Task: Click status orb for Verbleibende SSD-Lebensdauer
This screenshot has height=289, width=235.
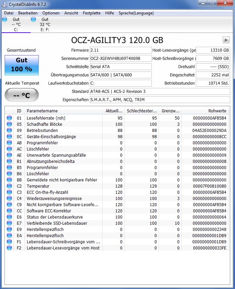Action: click(x=9, y=223)
